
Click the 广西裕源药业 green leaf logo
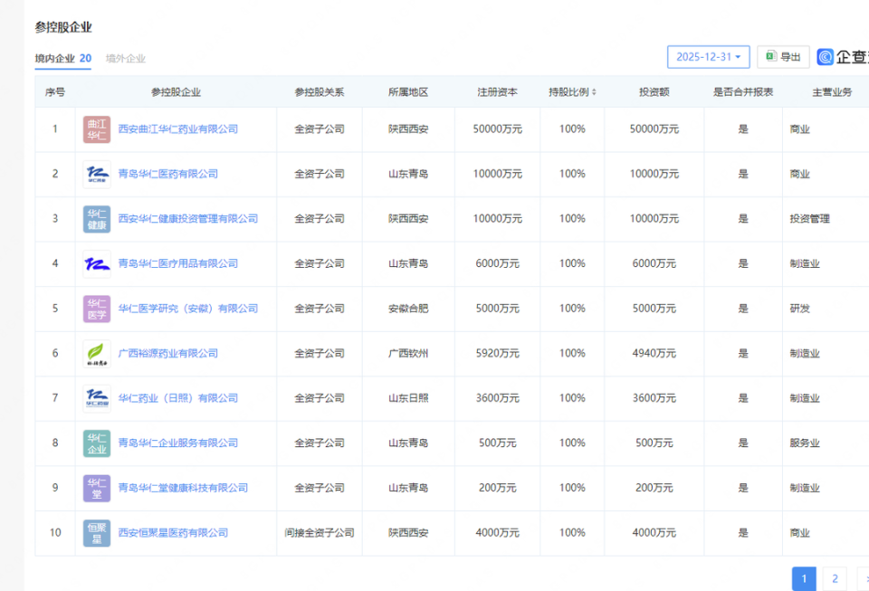tap(97, 354)
